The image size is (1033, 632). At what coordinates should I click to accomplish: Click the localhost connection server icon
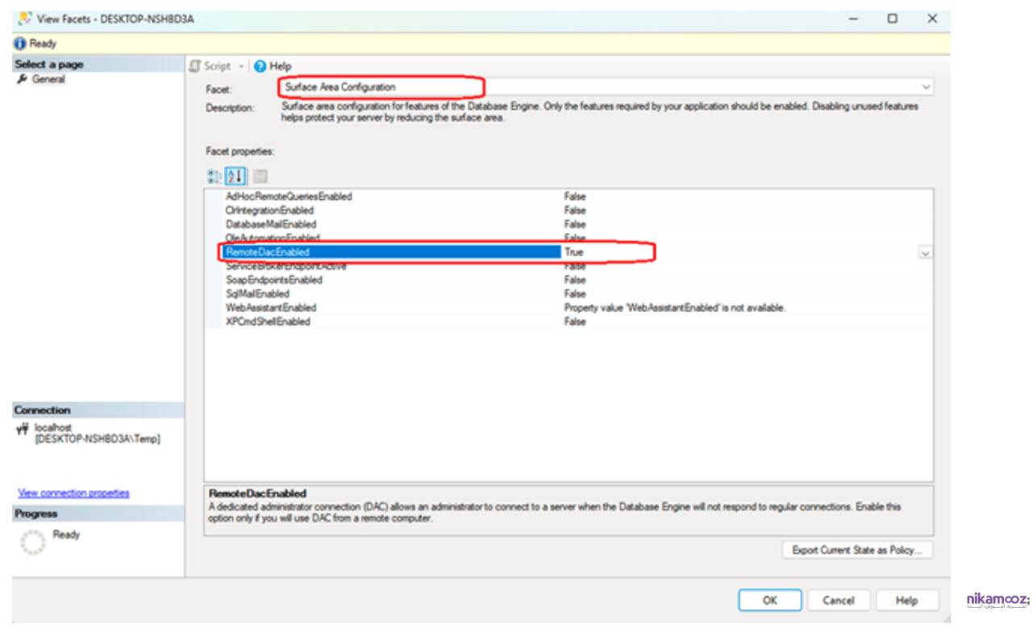coord(23,429)
